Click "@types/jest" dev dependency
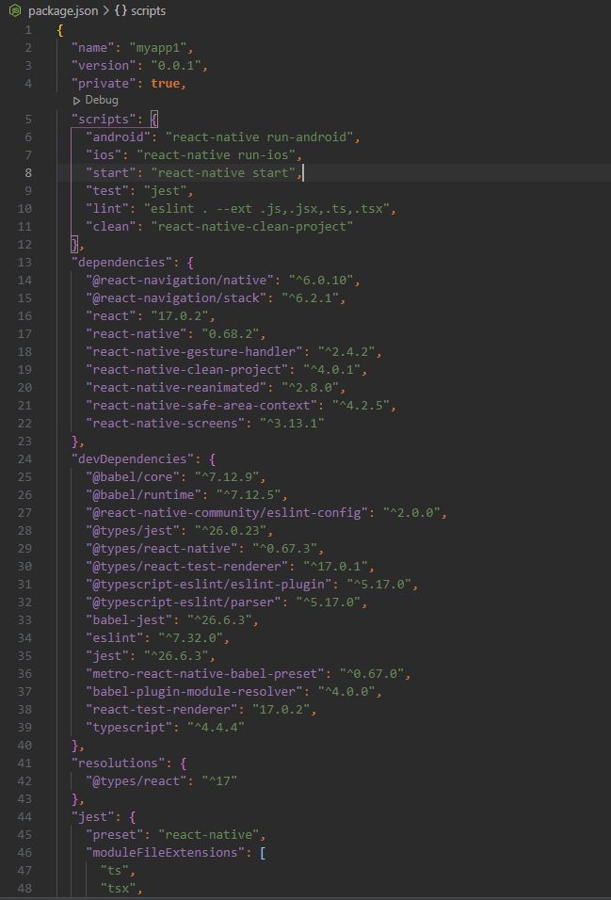This screenshot has width=611, height=900. 137,530
